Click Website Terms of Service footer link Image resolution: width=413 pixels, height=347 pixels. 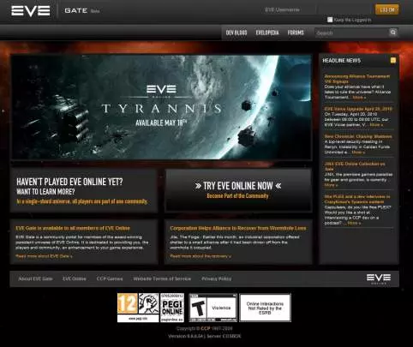(162, 278)
